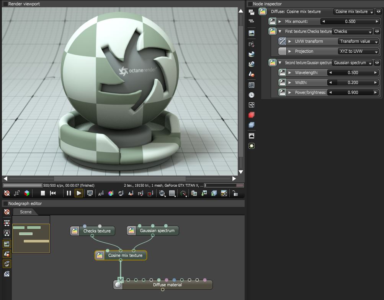Open the camera settings icon in inspector sidebar
384x300 pixels.
(x=252, y=44)
